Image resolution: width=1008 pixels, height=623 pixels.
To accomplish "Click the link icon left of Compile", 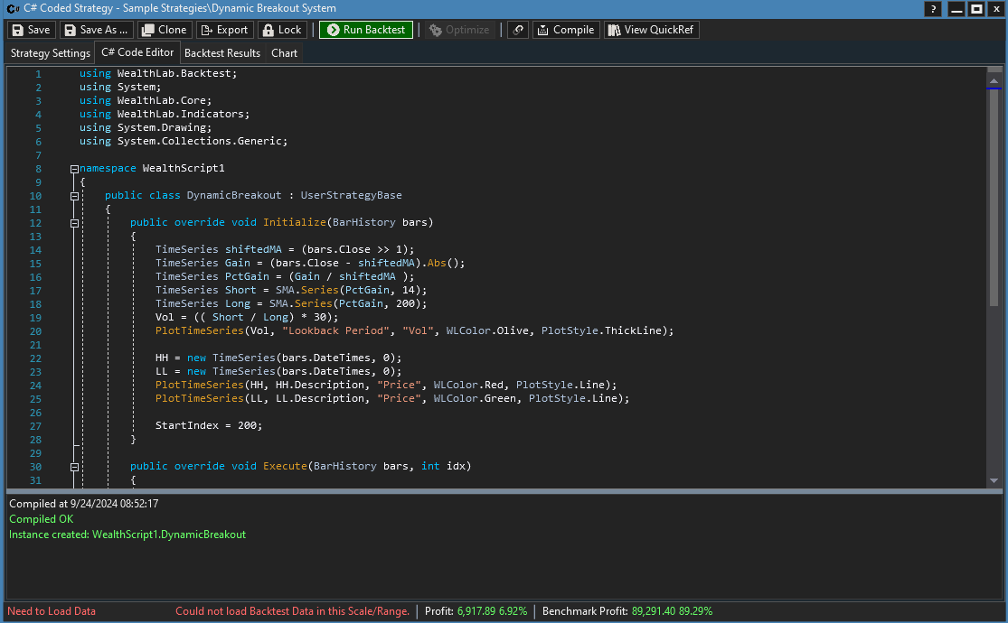I will tap(518, 30).
